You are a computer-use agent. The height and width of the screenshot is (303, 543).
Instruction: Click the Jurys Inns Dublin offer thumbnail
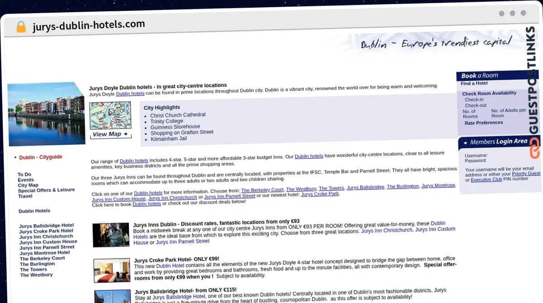coord(111,235)
